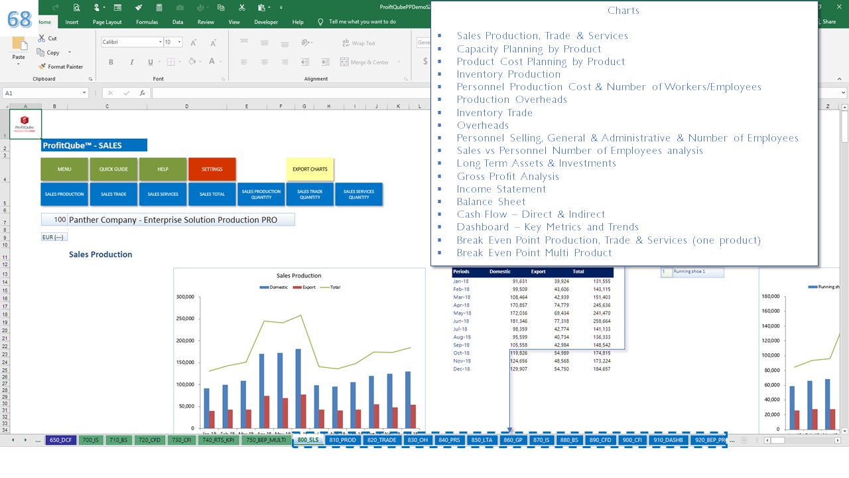Screen dimensions: 849x478
Task: Click the Font Color letter A icon
Action: point(212,62)
